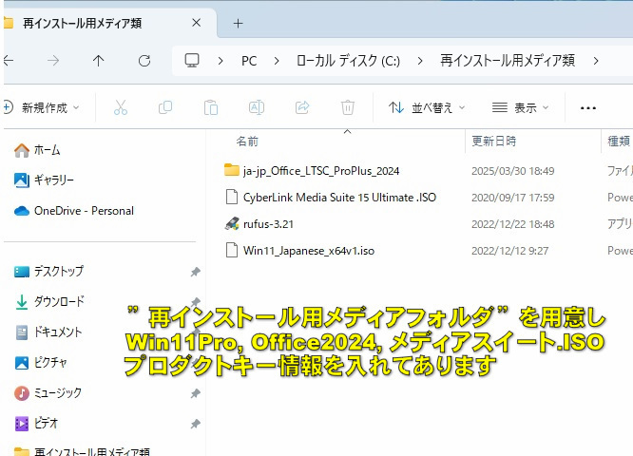The image size is (633, 456).
Task: Go forward with the right arrow
Action: (x=53, y=61)
